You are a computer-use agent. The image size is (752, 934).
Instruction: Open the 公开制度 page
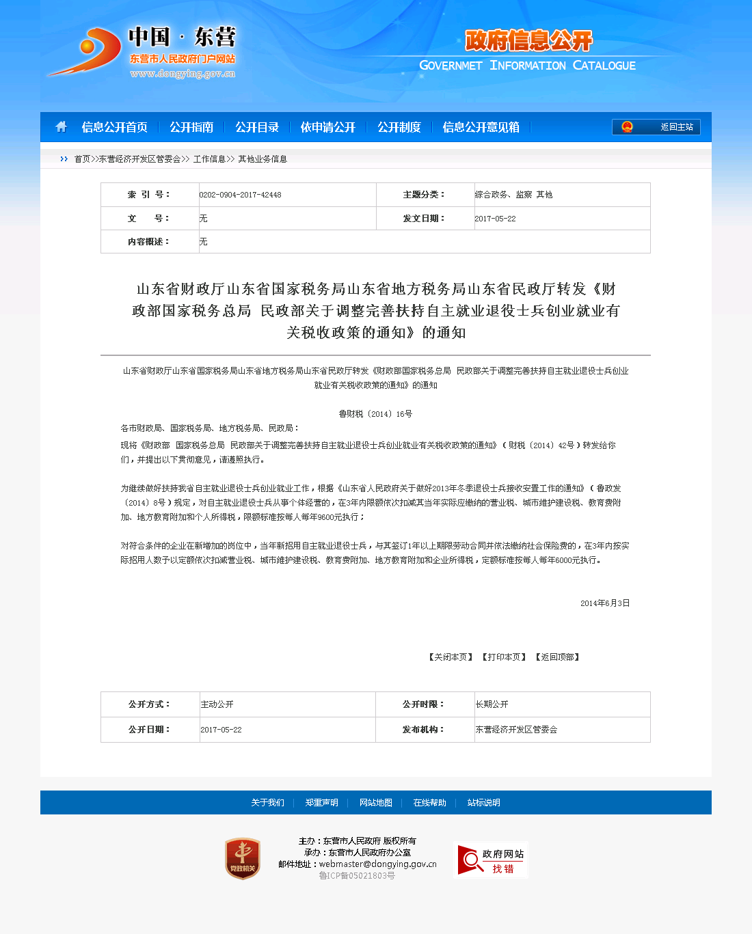coord(399,127)
